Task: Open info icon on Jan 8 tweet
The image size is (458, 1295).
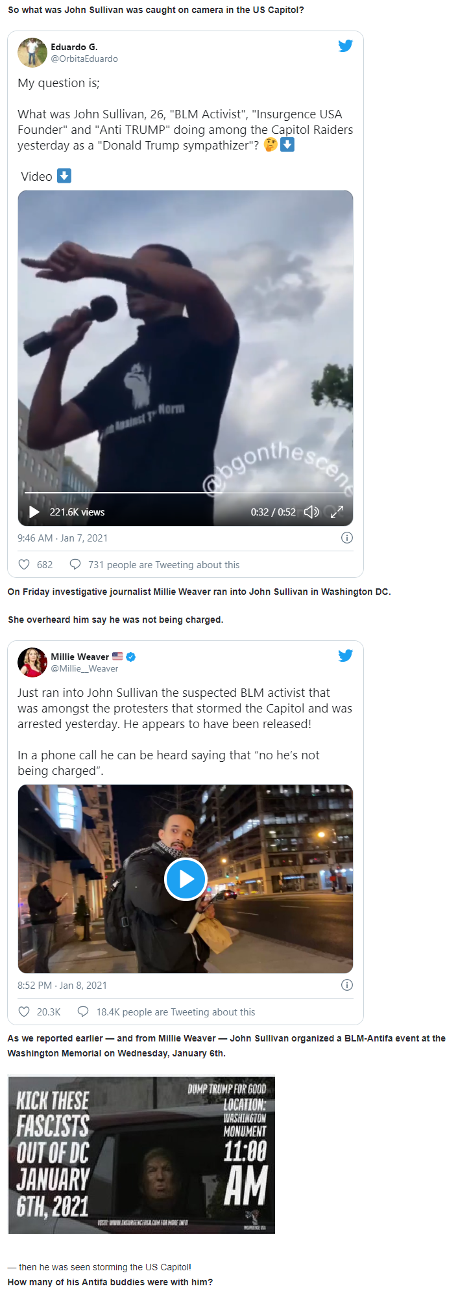Action: 347,985
